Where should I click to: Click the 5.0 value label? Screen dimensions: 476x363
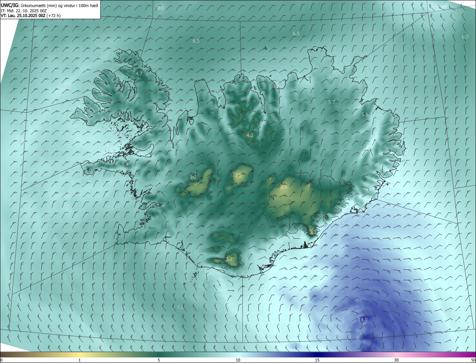pos(88,170)
